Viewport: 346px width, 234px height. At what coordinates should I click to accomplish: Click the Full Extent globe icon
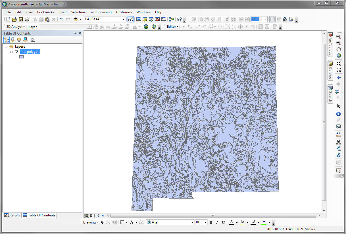point(338,56)
